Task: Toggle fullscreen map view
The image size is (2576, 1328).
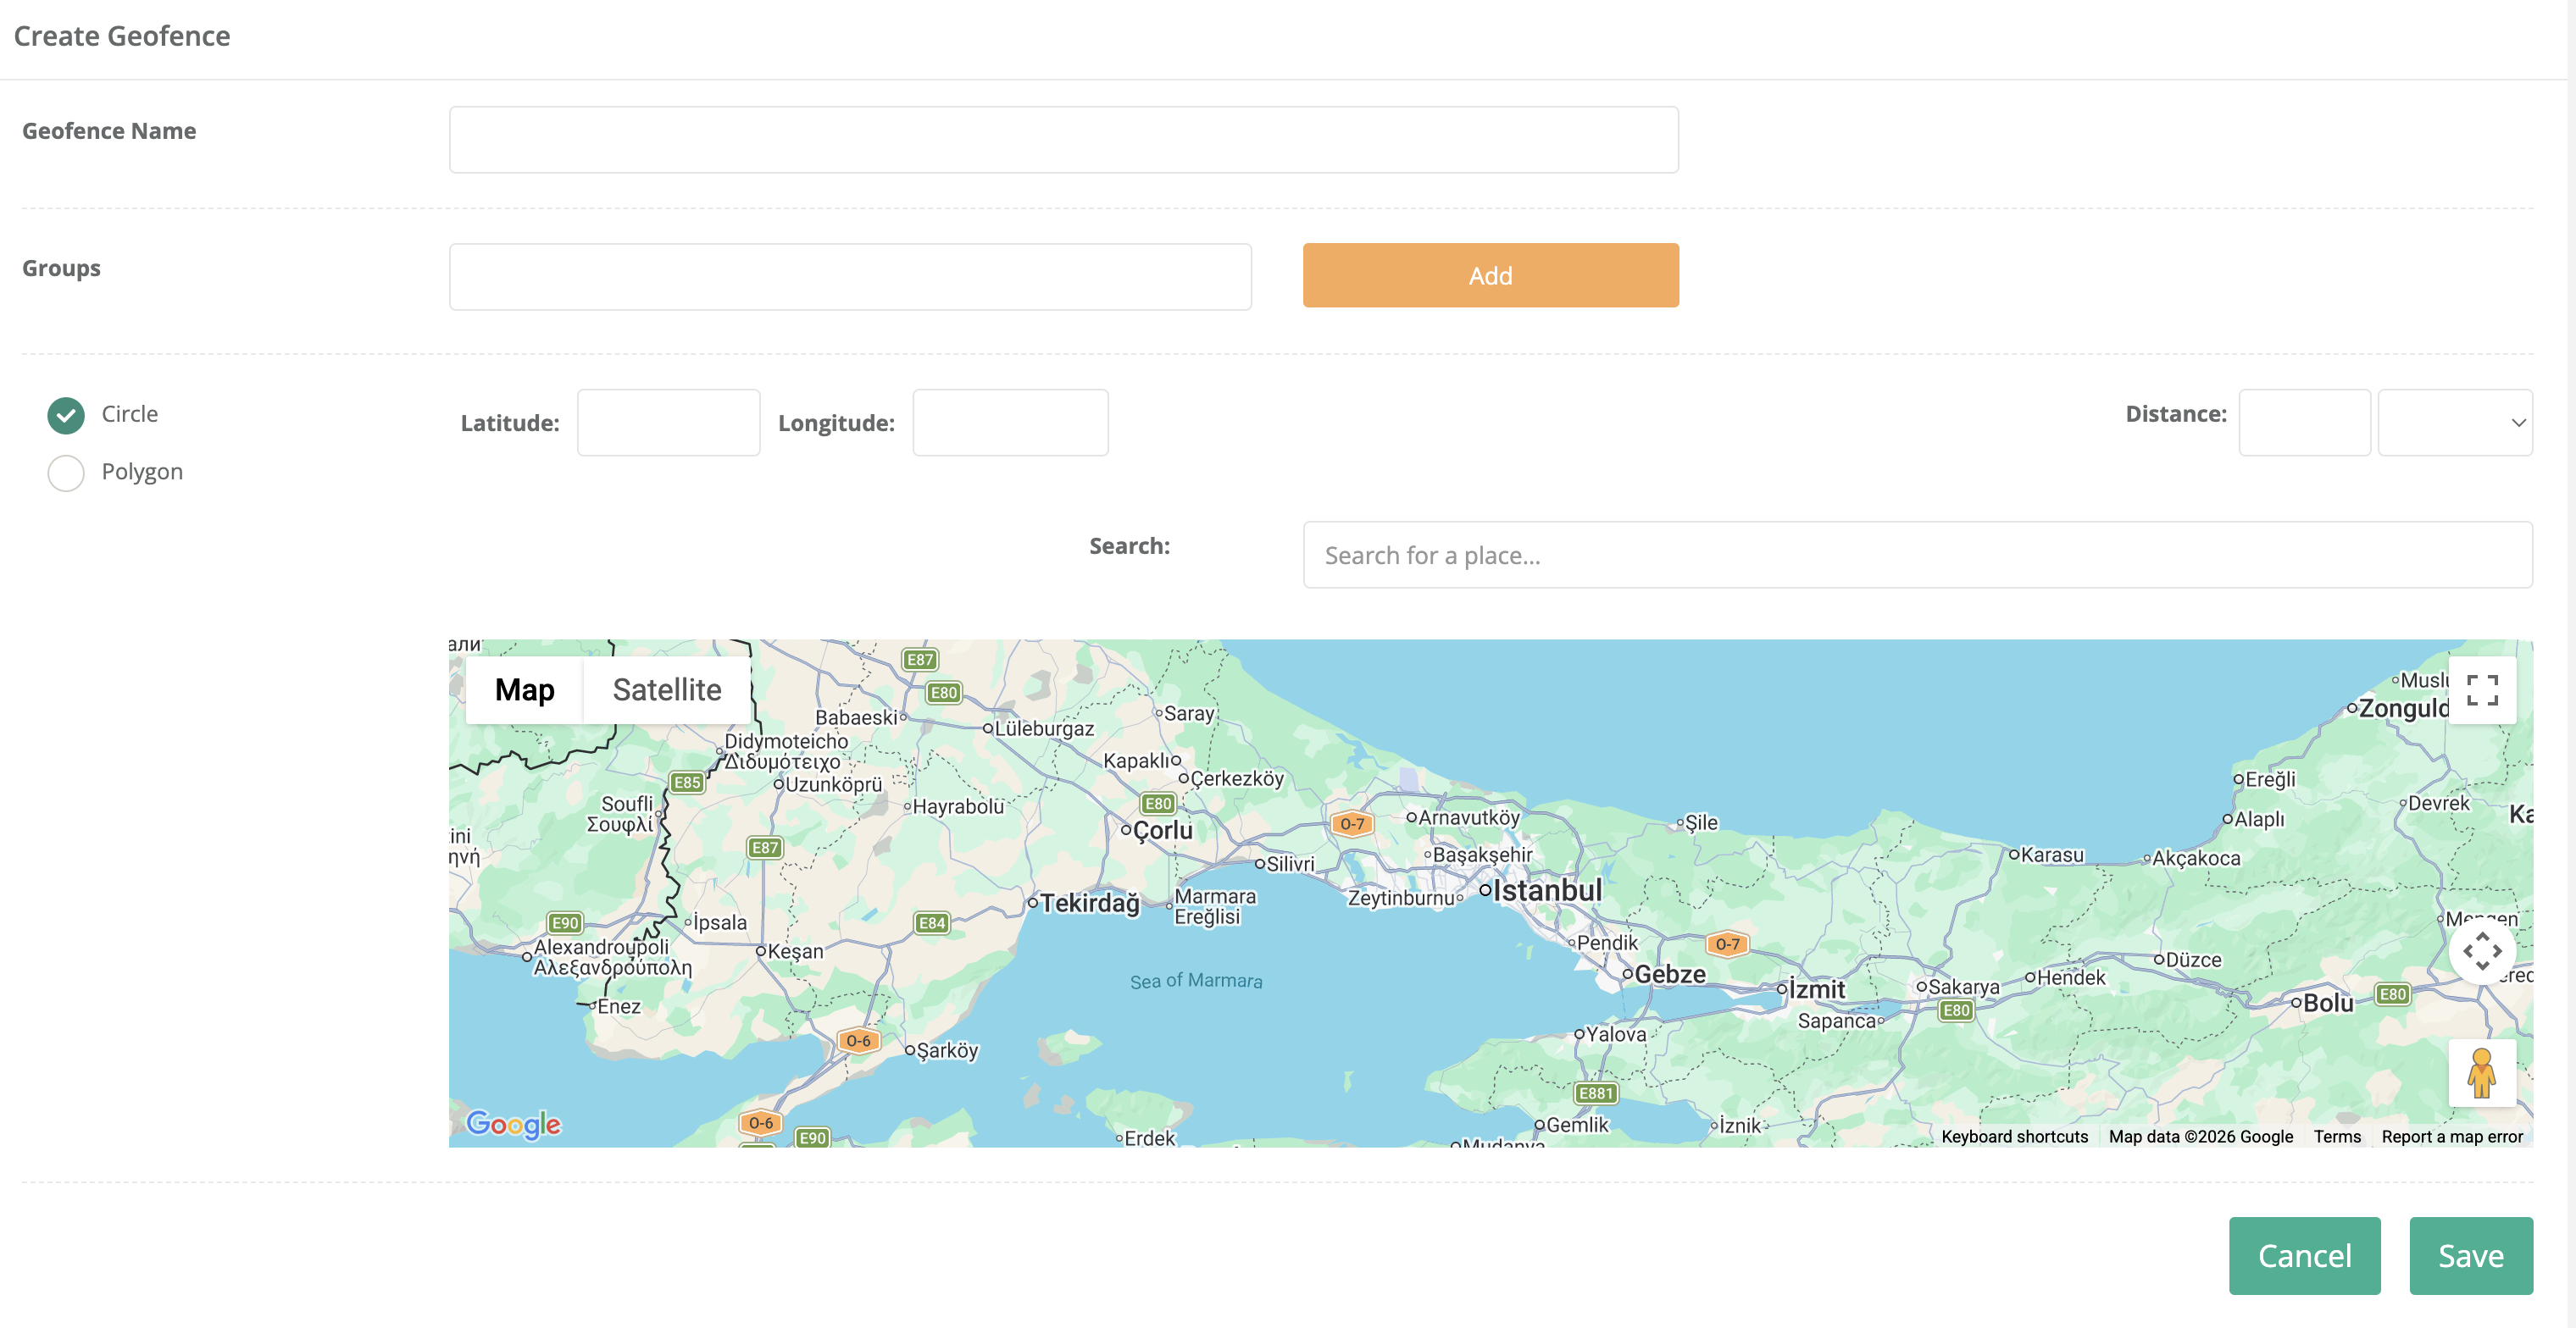Action: 2481,689
